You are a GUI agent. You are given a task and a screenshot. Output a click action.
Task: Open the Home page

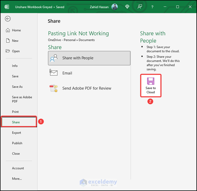pos(16,30)
